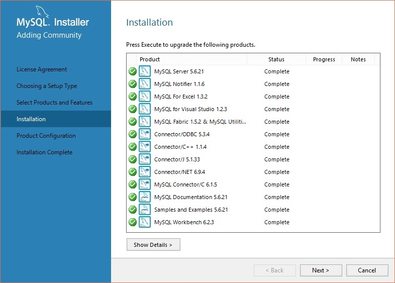This screenshot has width=395, height=283.
Task: Click the MySQL Workbench 6.2.3 product icon
Action: 145,222
